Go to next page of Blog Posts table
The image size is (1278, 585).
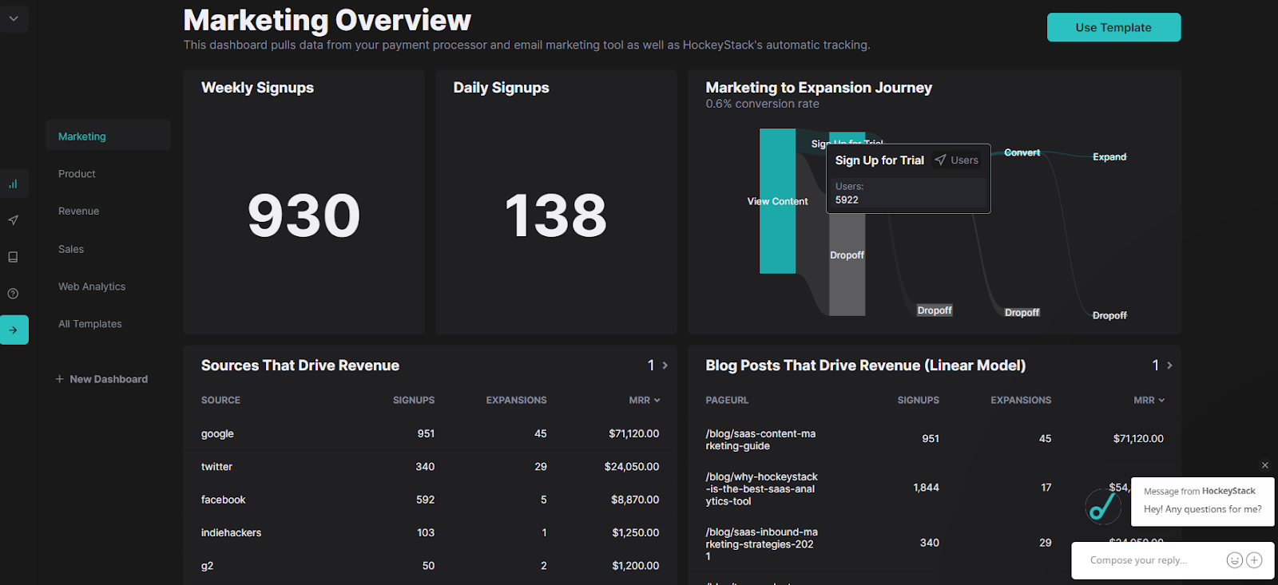[1169, 366]
